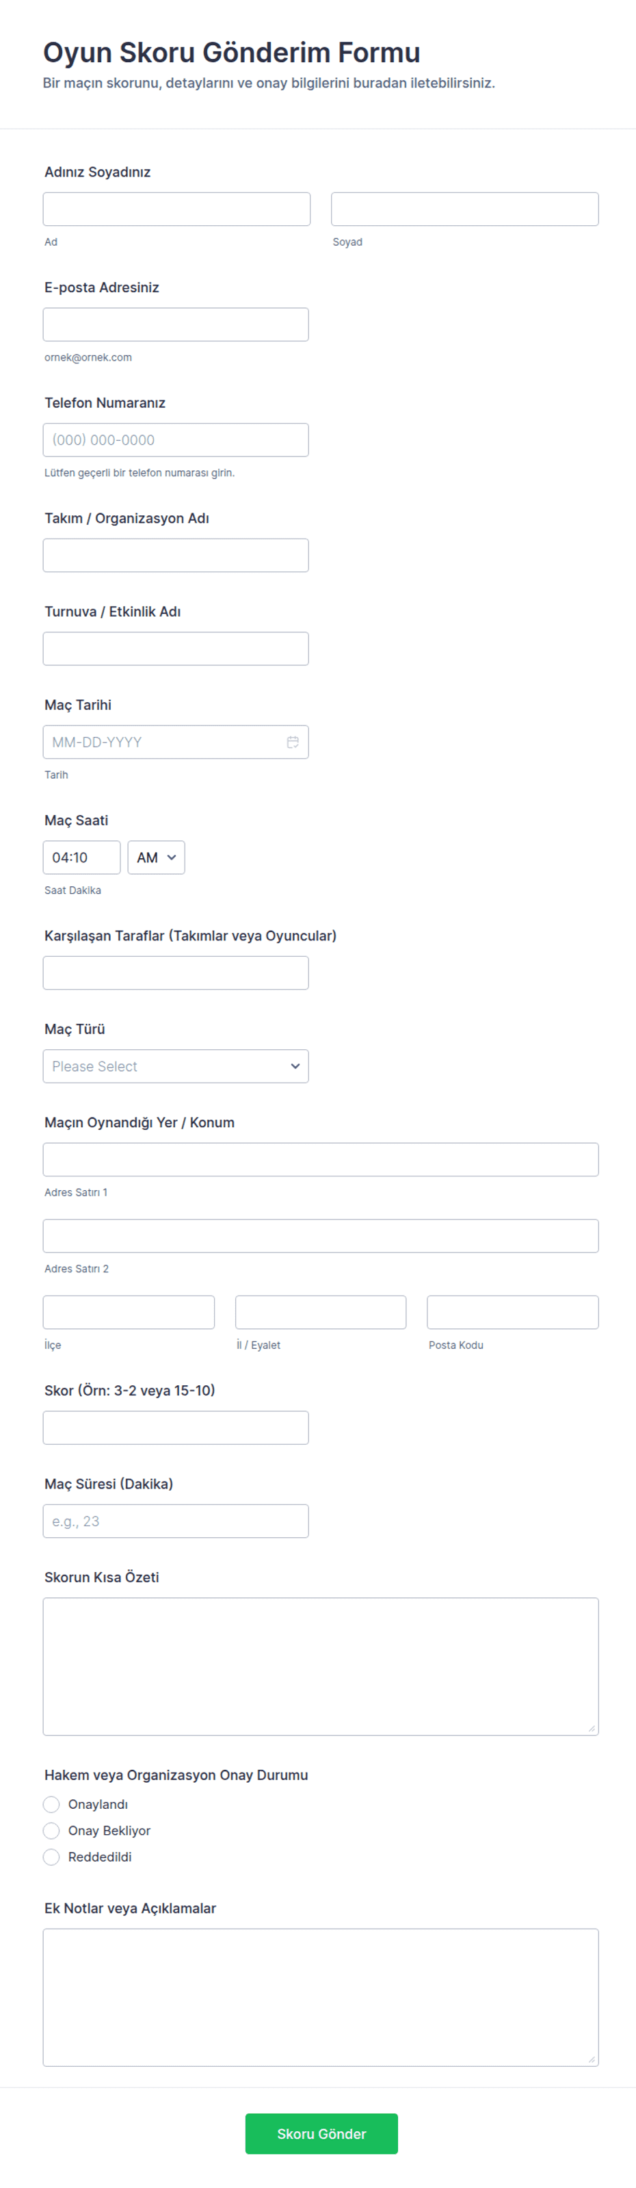Click the Maç Saati hour-minute box
Screen dimensions: 636x2188
[81, 858]
